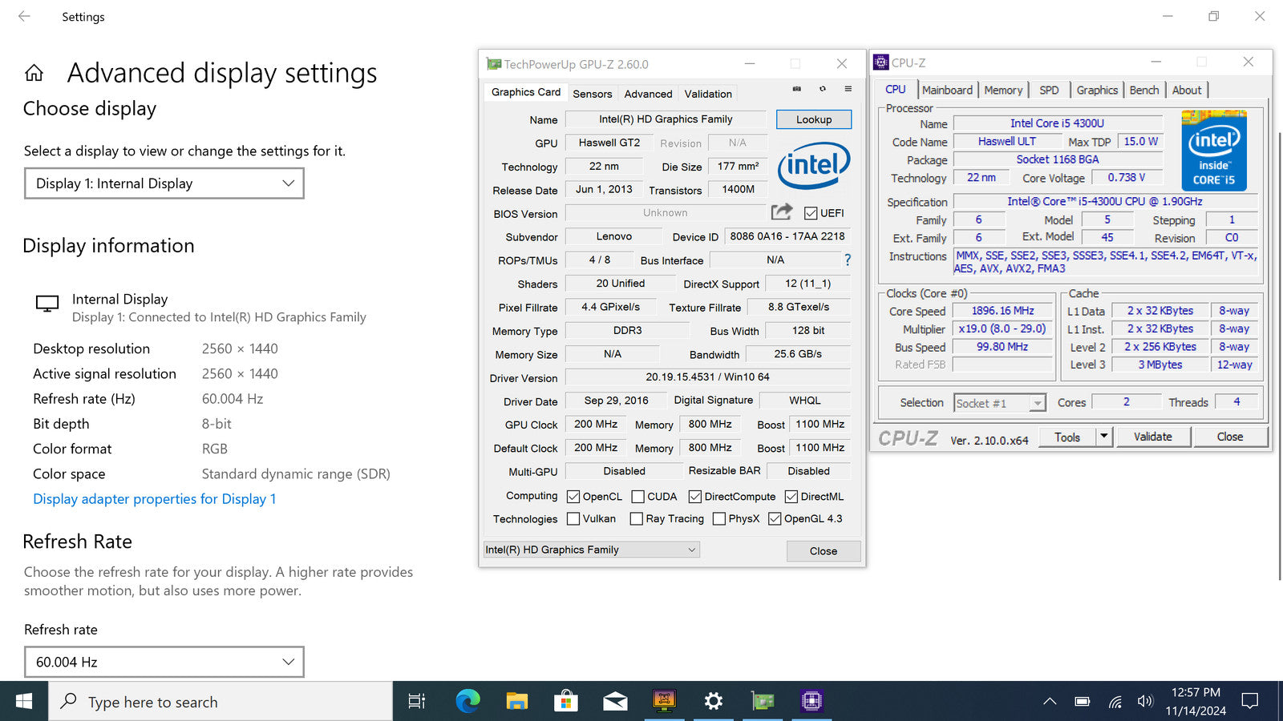The width and height of the screenshot is (1283, 721).
Task: Click the Lookup button
Action: point(813,119)
